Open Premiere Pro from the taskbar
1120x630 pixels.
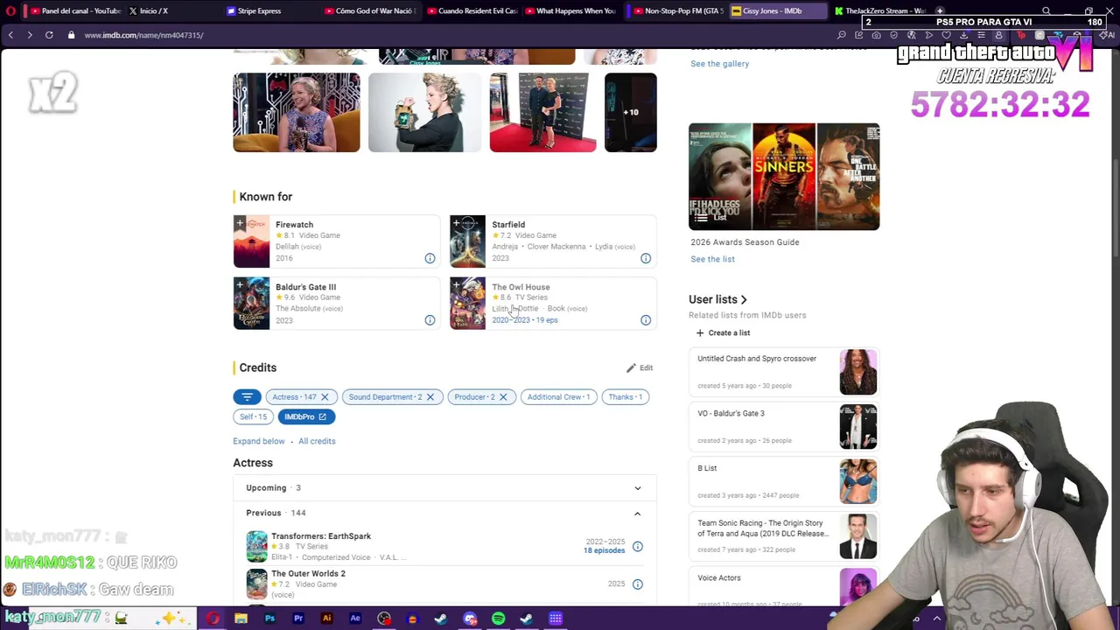tap(298, 619)
